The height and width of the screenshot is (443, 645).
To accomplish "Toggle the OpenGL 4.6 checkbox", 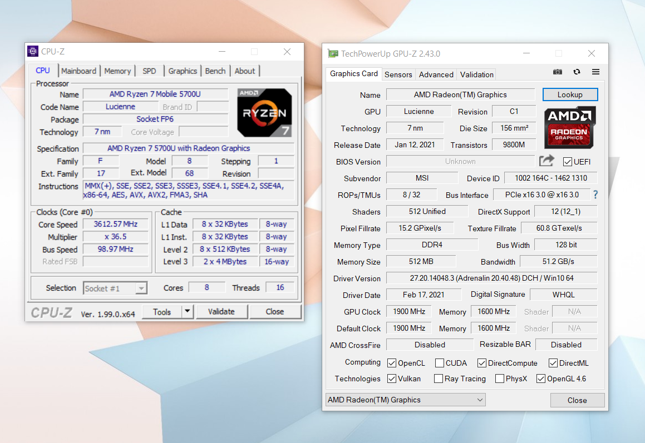I will point(541,379).
